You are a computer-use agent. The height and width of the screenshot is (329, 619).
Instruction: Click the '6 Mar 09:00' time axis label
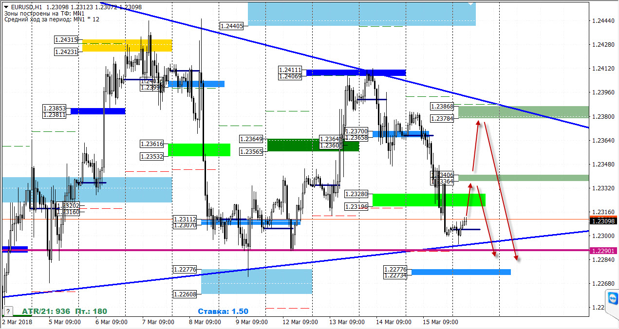(x=112, y=322)
